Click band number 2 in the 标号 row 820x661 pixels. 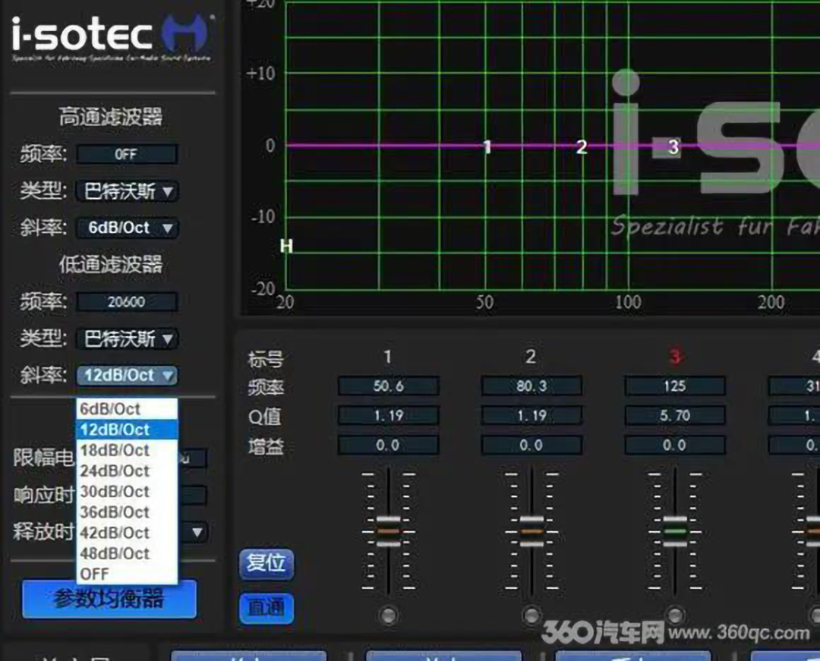pos(531,357)
